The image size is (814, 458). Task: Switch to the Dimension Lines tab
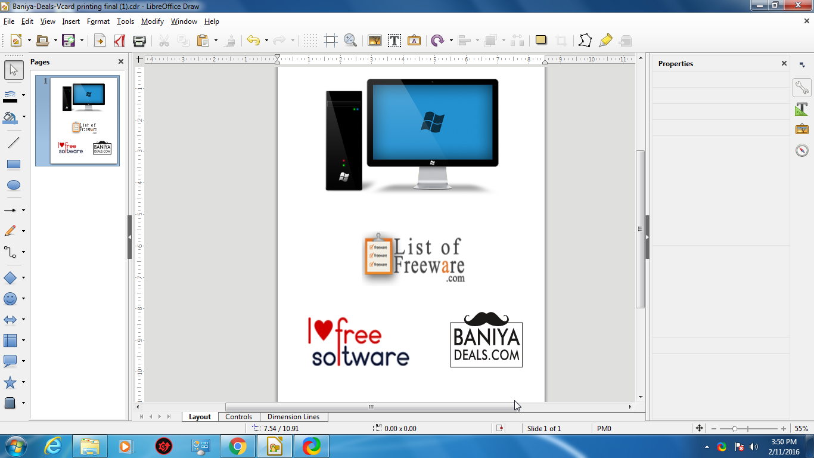[x=293, y=417]
